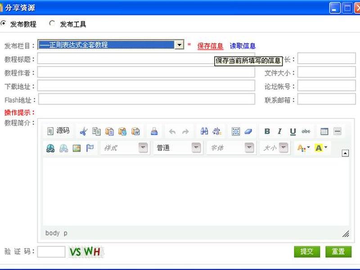Click the 验证码 captcha input field
360x270 pixels.
pyautogui.click(x=51, y=252)
